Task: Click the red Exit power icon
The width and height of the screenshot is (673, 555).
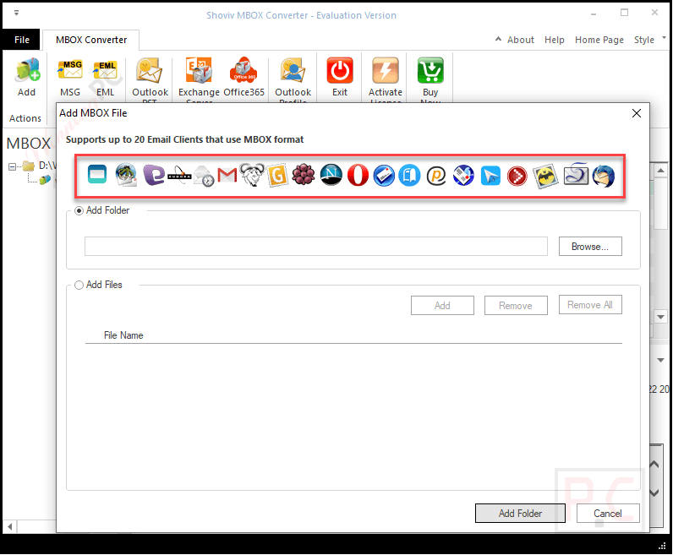Action: [x=340, y=70]
